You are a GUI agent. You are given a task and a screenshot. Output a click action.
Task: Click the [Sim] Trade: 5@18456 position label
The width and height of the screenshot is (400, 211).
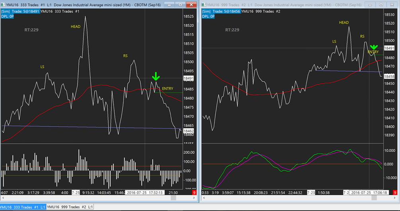[221, 12]
